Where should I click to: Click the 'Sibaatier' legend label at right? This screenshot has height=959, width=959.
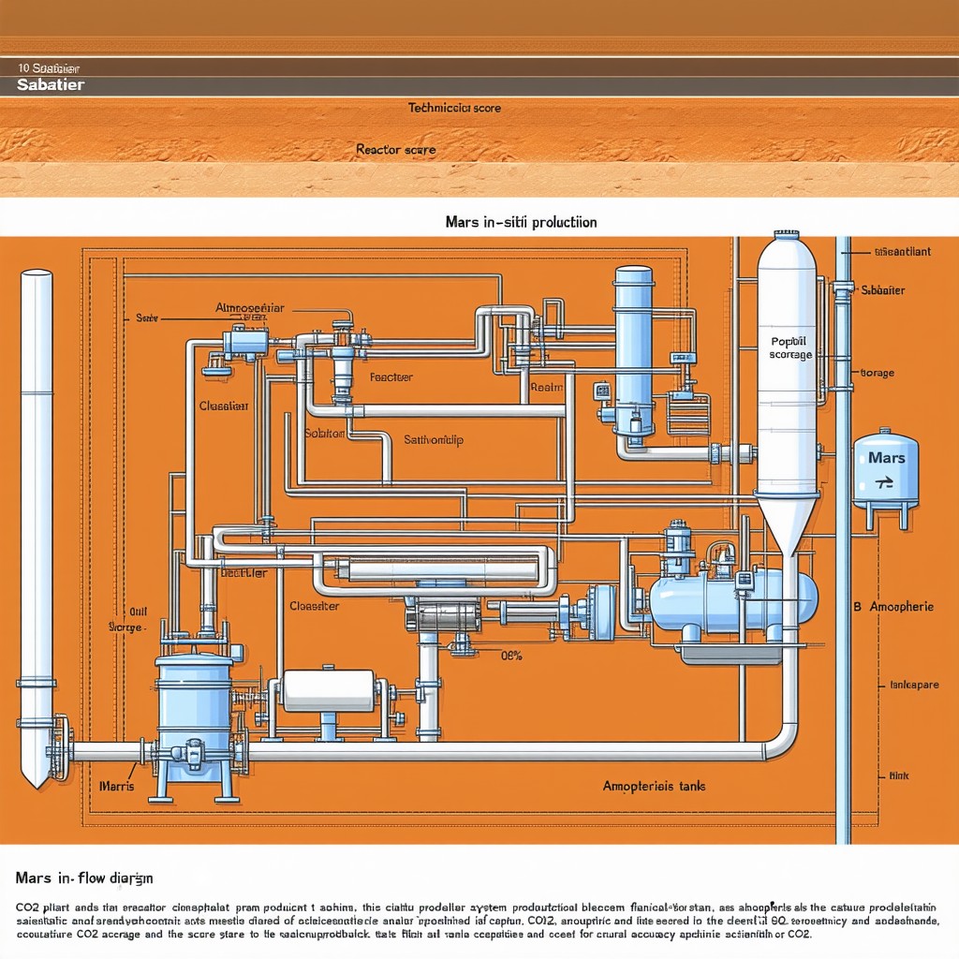pyautogui.click(x=882, y=290)
